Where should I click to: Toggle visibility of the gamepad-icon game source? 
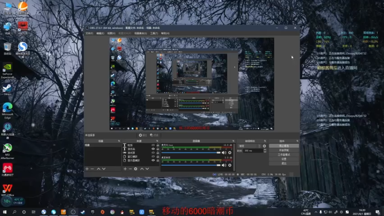click(153, 153)
